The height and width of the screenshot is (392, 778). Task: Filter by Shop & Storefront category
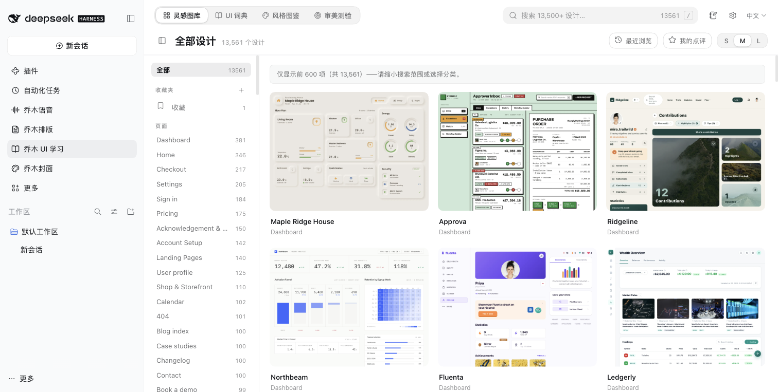tap(201, 287)
